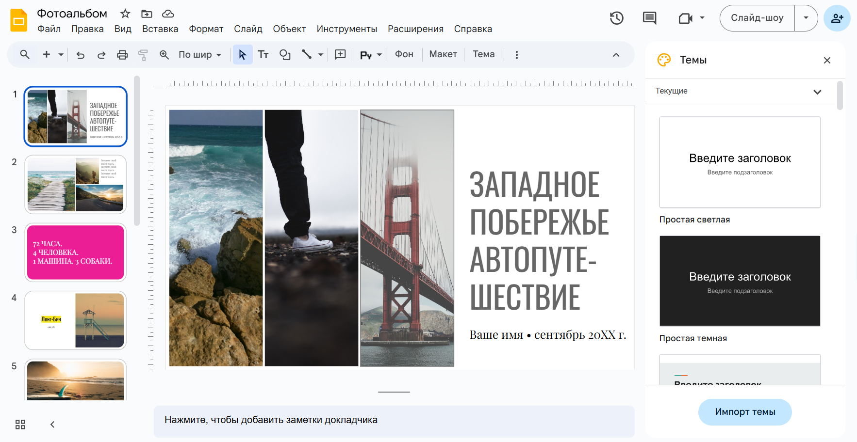Open the По шир zoom dropdown
Screen dimensions: 857x442
click(199, 55)
